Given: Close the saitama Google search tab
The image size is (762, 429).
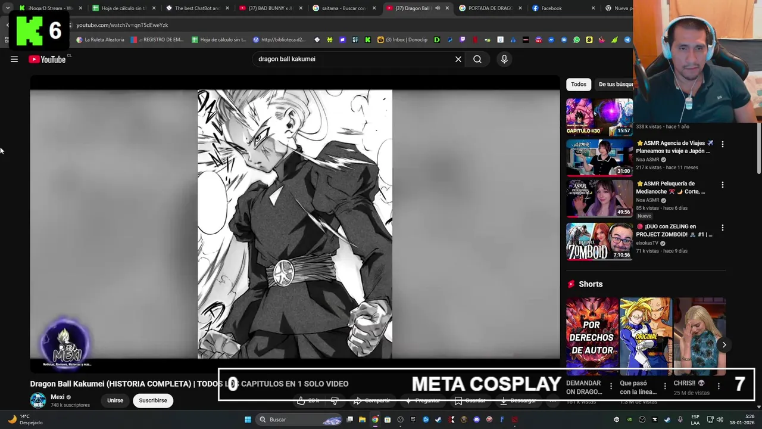Looking at the screenshot, I should coord(374,8).
